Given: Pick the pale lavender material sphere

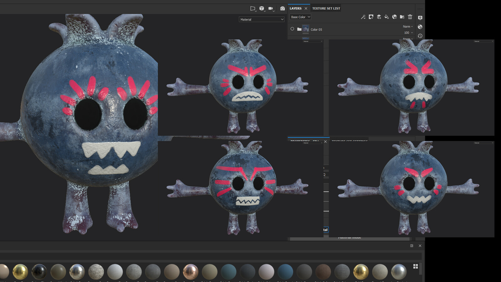Looking at the screenshot, I should tap(266, 272).
